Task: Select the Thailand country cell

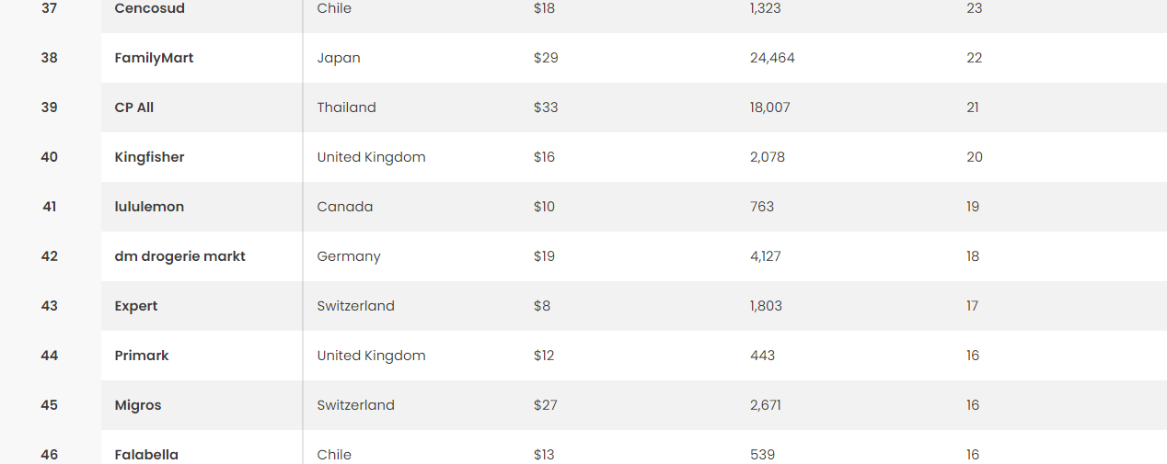Action: [347, 108]
